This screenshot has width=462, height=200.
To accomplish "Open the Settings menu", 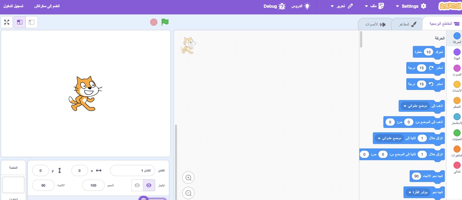I will [x=411, y=6].
